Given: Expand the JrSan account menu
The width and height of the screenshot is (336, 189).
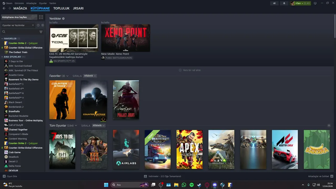Looking at the screenshot, I should pyautogui.click(x=300, y=3).
